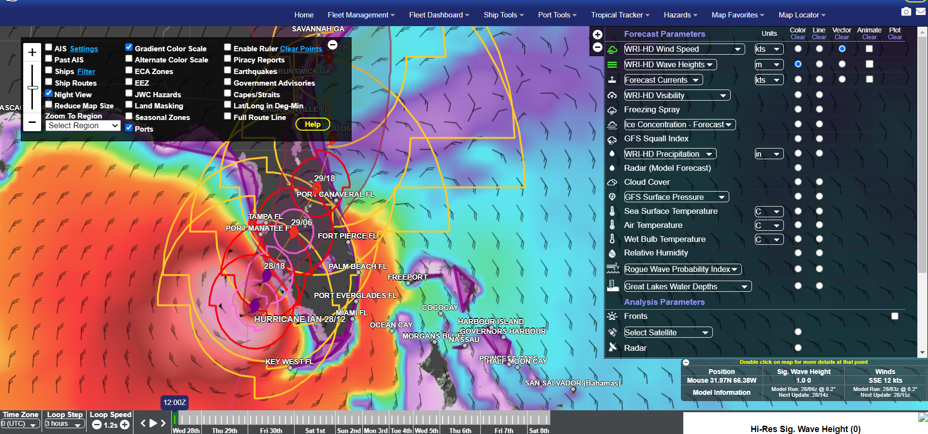Enable the ECA Zones checkbox
The width and height of the screenshot is (928, 434).
[129, 70]
